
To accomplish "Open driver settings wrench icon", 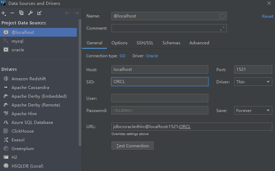I will [30, 13].
